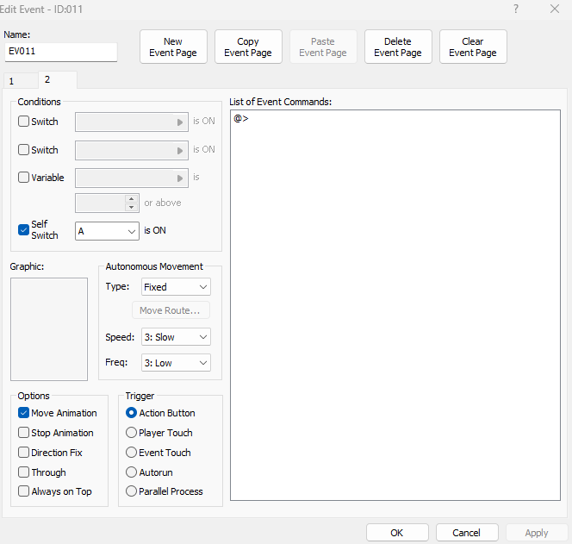Screen dimensions: 572x544
Task: Enable the Direction Fix option
Action: 24,453
